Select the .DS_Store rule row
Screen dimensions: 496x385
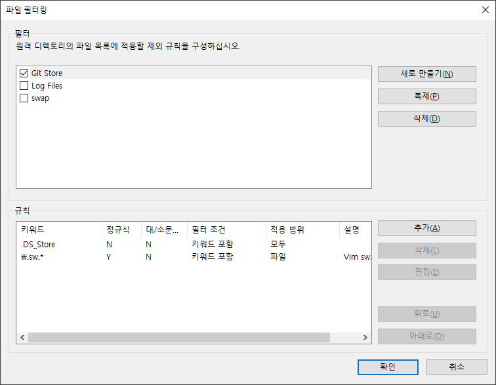[194, 244]
